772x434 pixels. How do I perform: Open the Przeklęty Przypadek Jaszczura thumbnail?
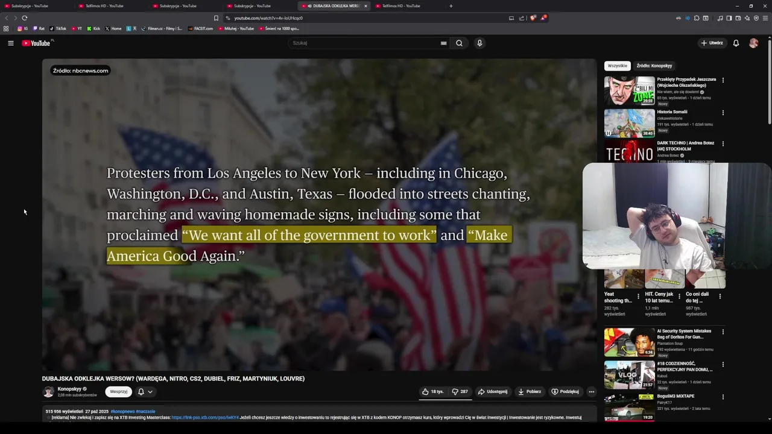[x=629, y=90]
